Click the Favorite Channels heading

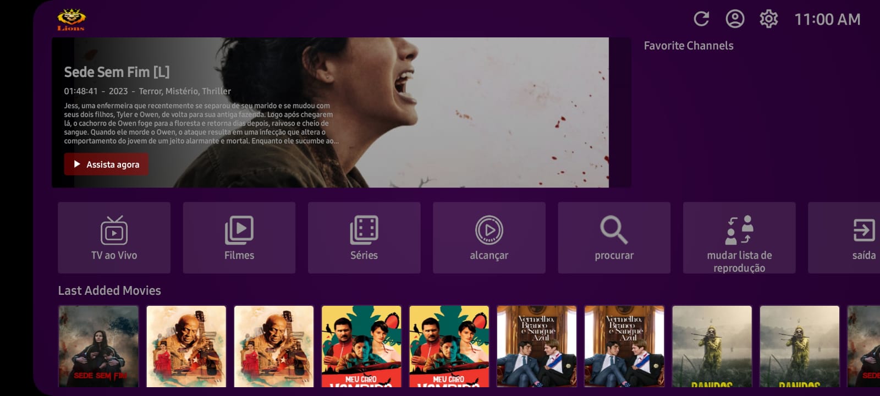point(689,46)
